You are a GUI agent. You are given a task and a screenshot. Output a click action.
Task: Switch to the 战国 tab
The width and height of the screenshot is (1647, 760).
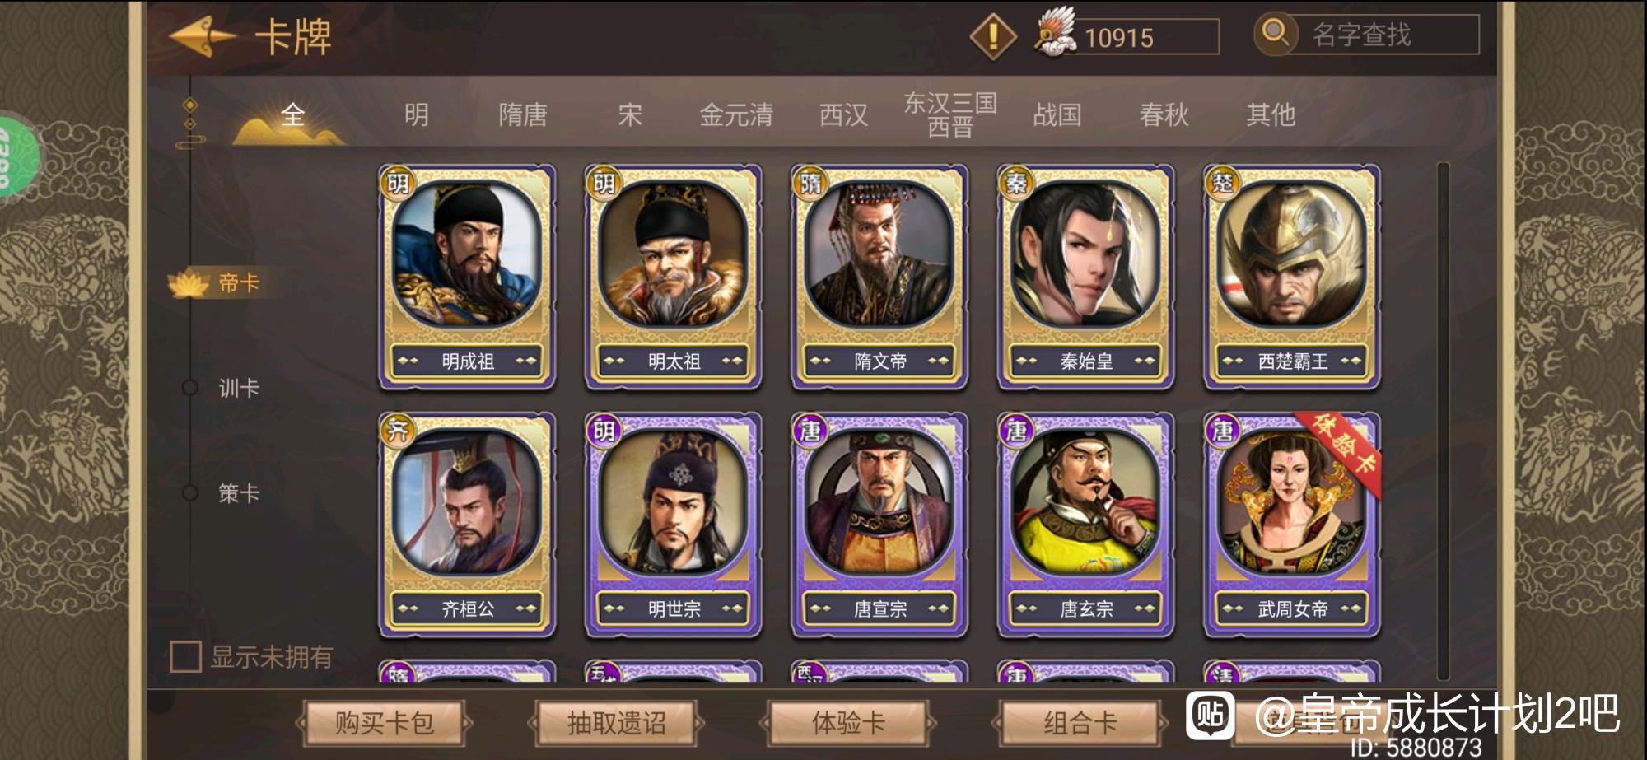click(x=1057, y=114)
